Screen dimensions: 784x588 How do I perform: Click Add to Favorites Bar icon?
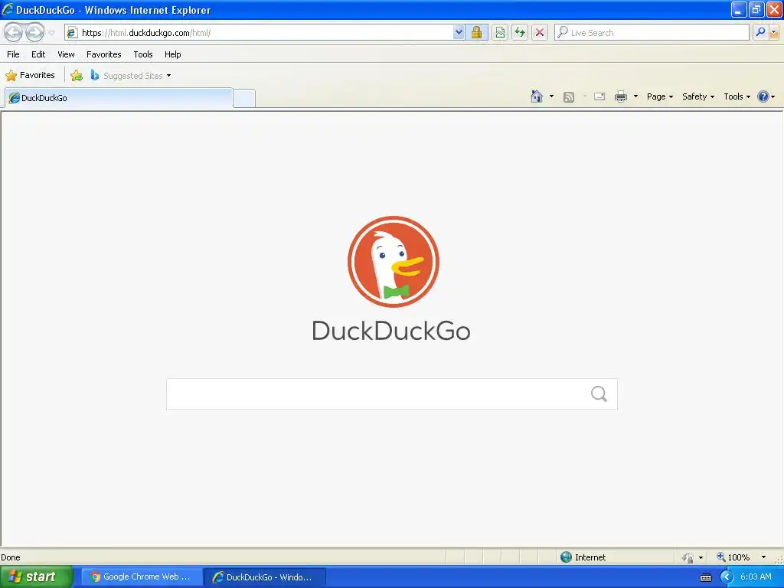click(77, 76)
